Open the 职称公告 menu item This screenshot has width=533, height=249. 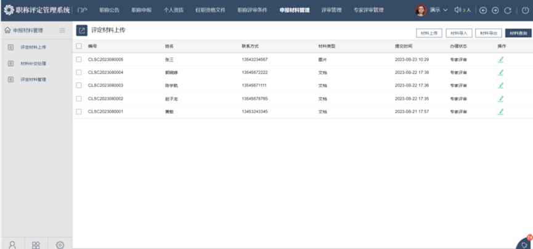coord(109,10)
